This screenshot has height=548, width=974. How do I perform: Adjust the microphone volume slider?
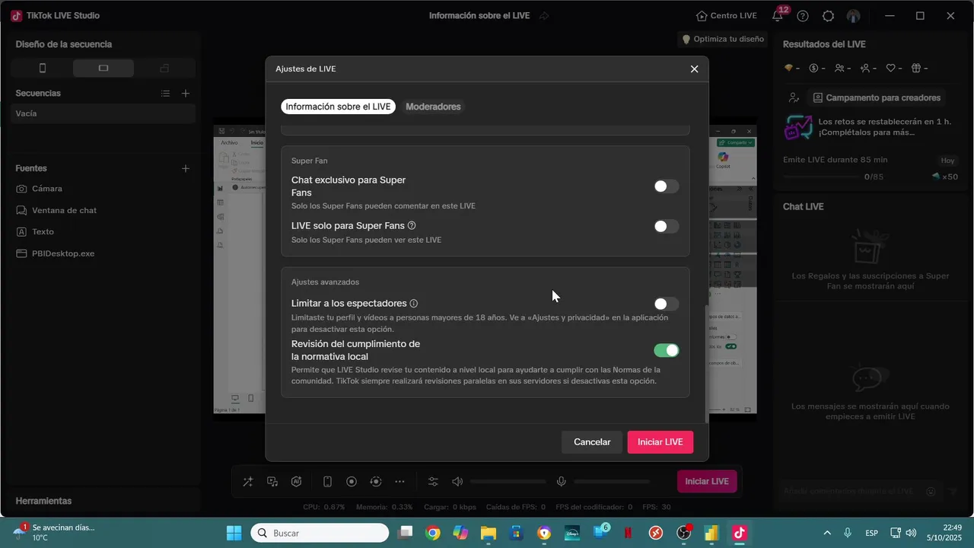[x=612, y=482]
